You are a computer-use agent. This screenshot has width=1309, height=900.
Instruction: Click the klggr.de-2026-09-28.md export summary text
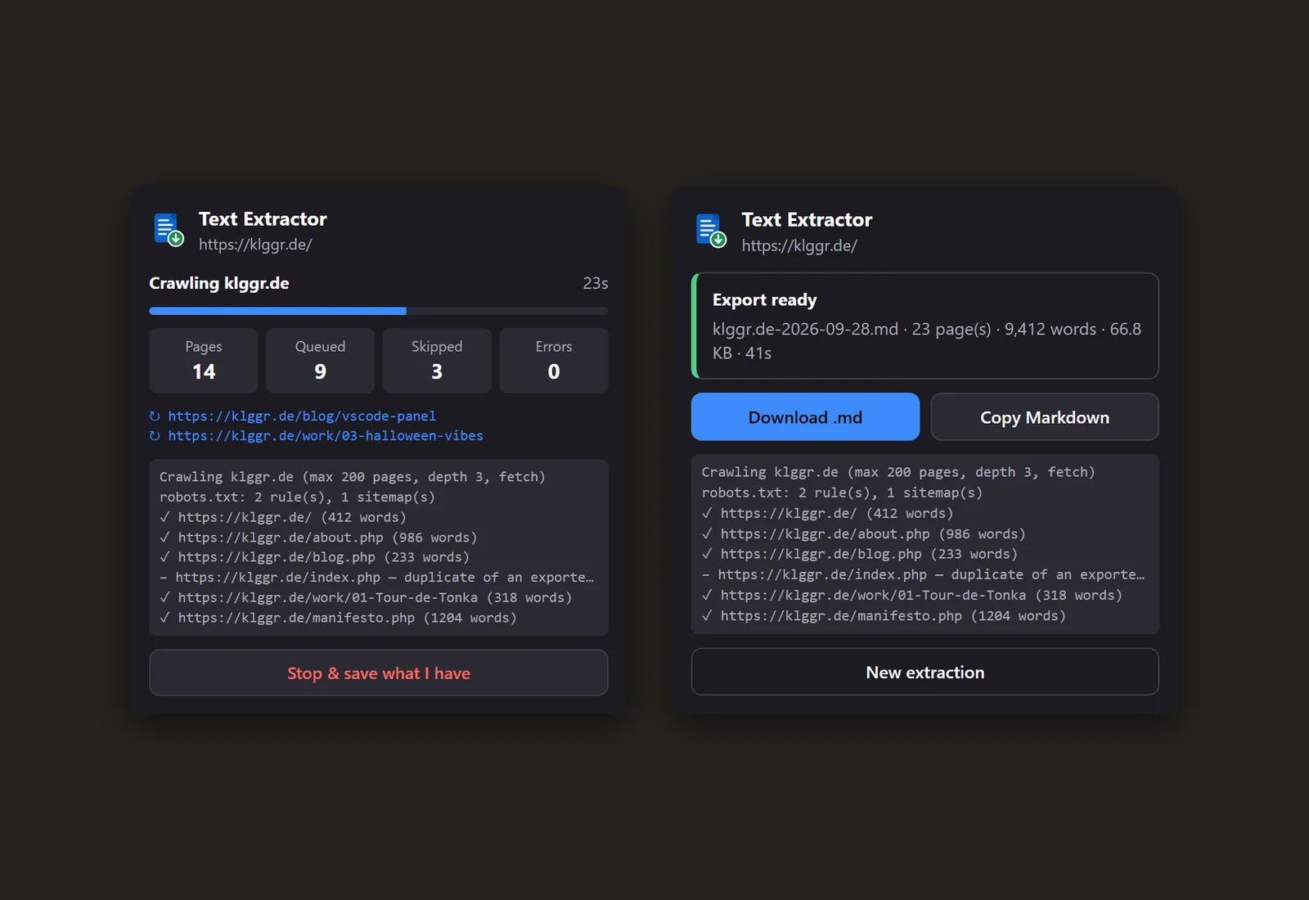927,341
